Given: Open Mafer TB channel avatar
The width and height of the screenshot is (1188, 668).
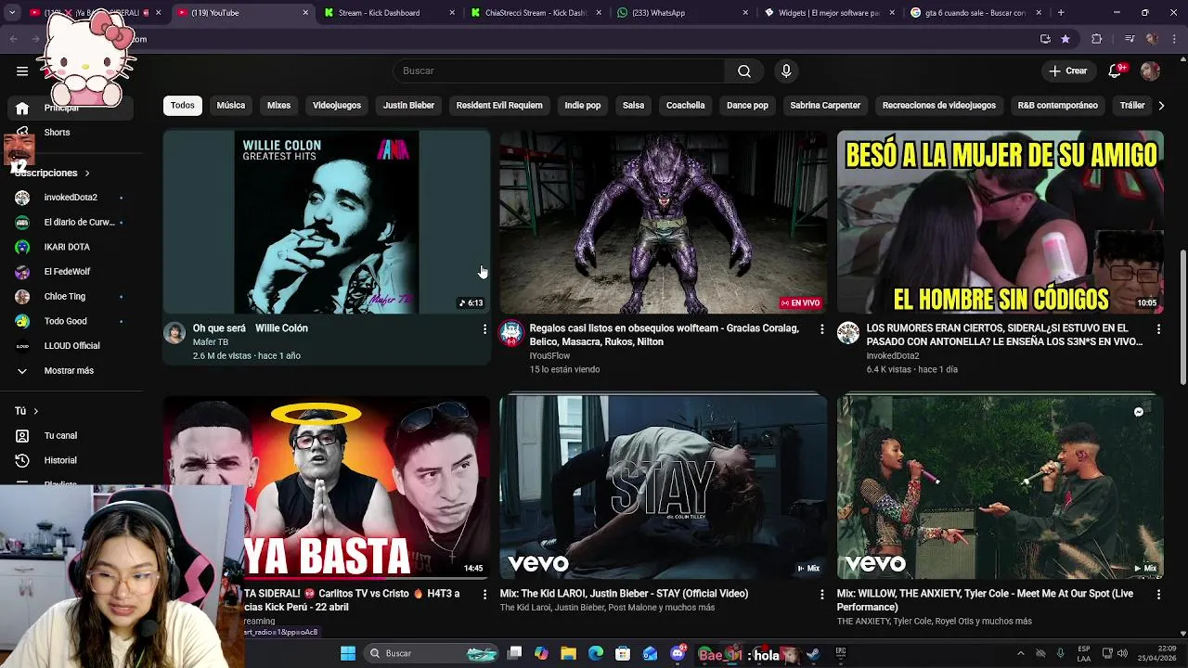Looking at the screenshot, I should [174, 333].
